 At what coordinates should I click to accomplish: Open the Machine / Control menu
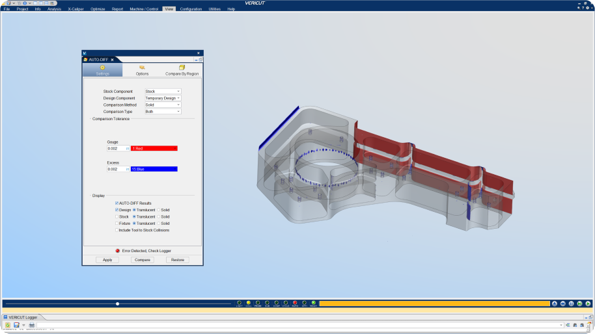[143, 9]
